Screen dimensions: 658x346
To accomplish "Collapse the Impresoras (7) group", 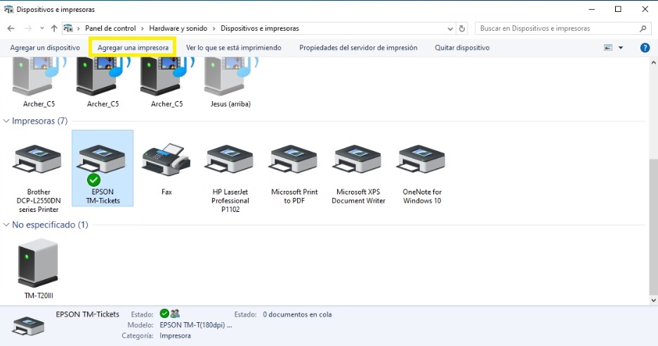I will pos(6,121).
